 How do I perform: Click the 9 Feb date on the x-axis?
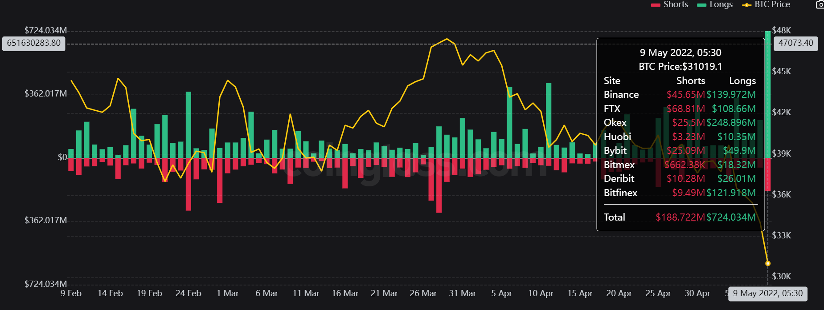71,294
